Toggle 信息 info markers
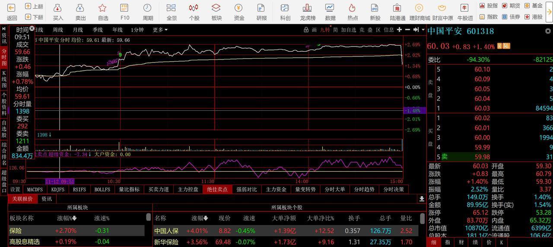The height and width of the screenshot is (247, 553). [x=389, y=30]
